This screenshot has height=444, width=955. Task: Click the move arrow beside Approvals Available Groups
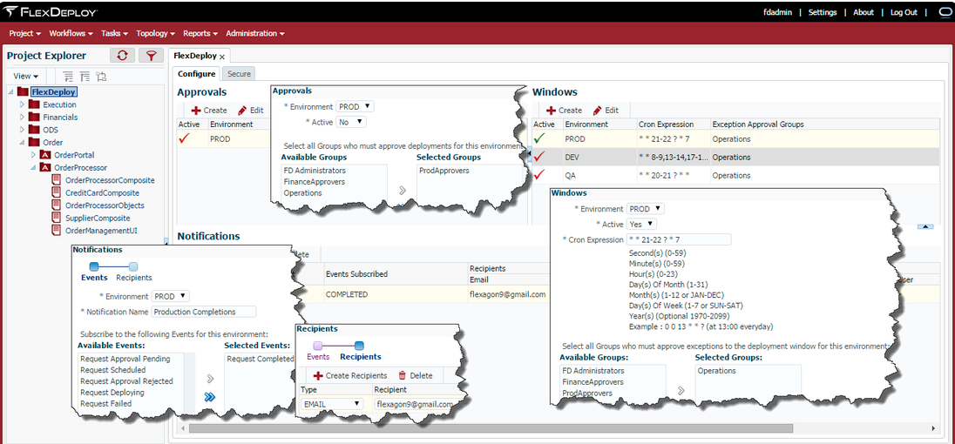click(x=402, y=191)
